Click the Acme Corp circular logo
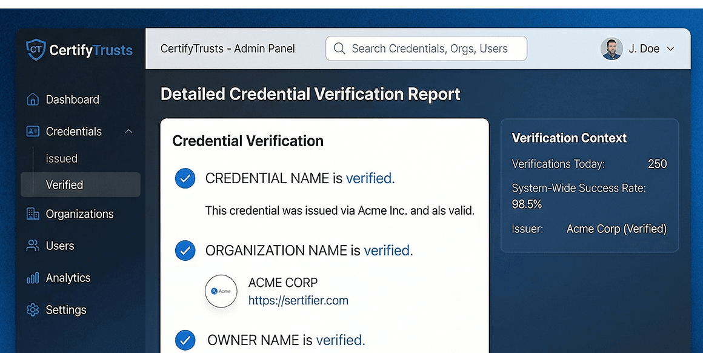The width and height of the screenshot is (703, 353). coord(221,291)
